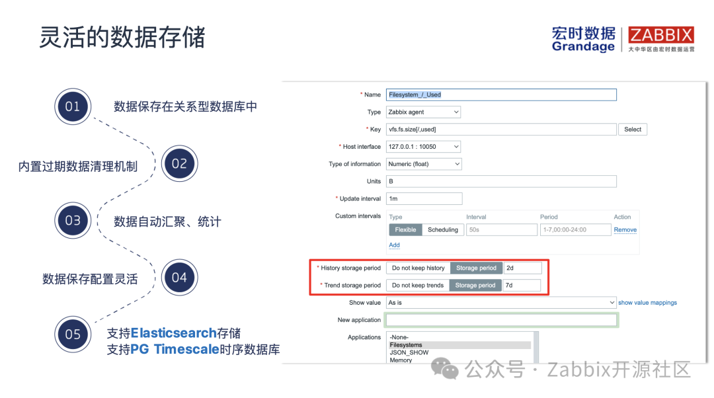
Task: Click the text 数据自动汇聚、统计
Action: (167, 221)
